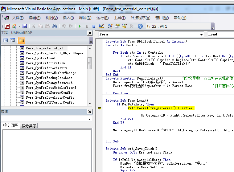Screen dimensions: 234x172
Task: Select Form_SysFrmAttachments in project tree
Action: pyautogui.click(x=46, y=68)
